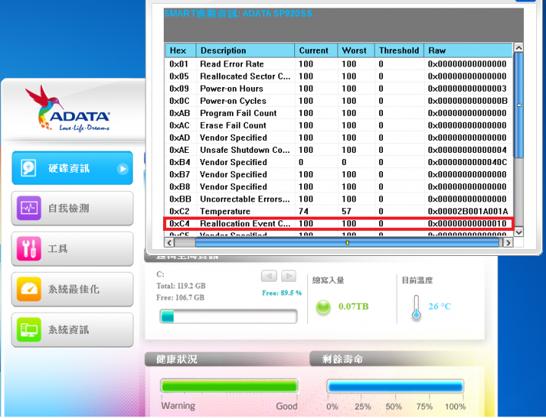Go to next drive with right arrow
The image size is (546, 418).
coord(288,276)
